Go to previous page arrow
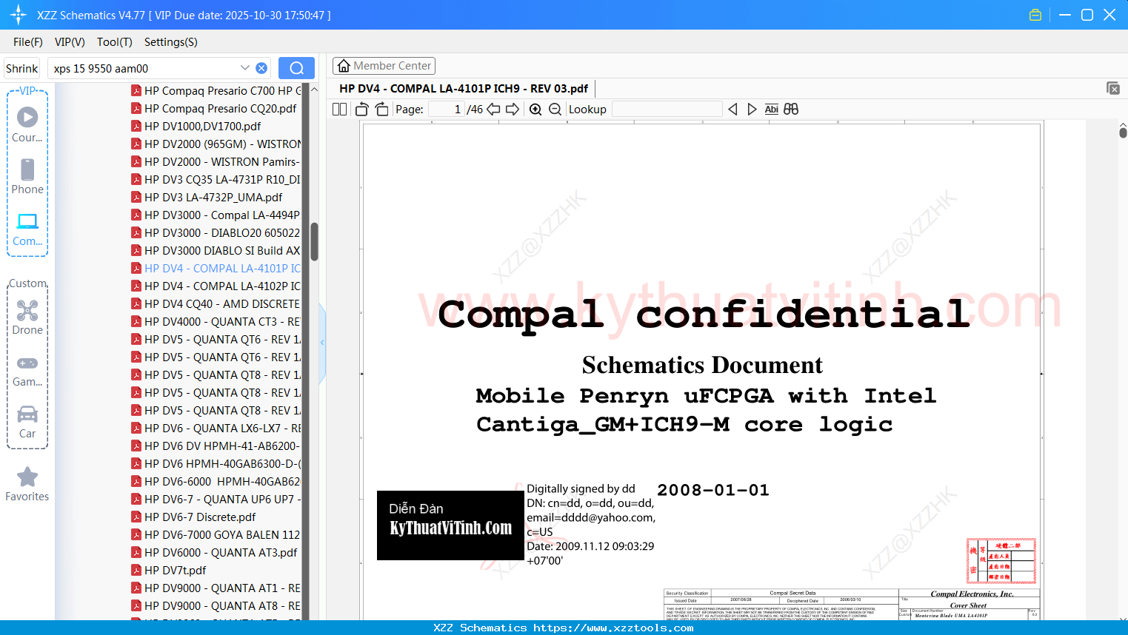 493,109
